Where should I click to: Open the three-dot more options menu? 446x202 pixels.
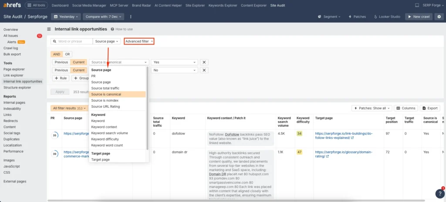click(x=131, y=17)
